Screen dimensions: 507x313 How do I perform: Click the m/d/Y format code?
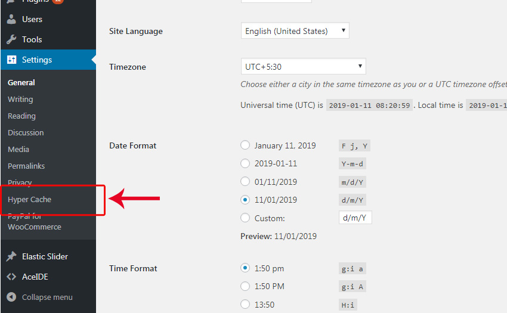point(353,182)
